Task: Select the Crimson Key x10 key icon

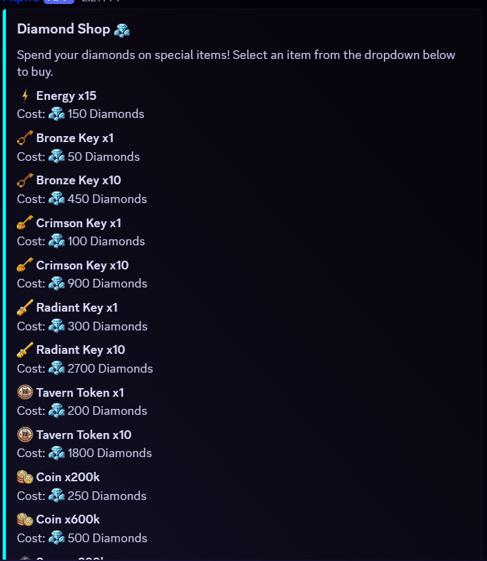Action: click(x=25, y=265)
